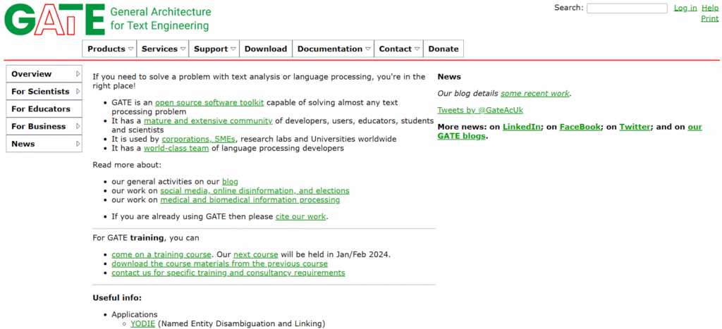This screenshot has width=722, height=329.
Task: Visit the LinkedIn news link
Action: click(522, 127)
